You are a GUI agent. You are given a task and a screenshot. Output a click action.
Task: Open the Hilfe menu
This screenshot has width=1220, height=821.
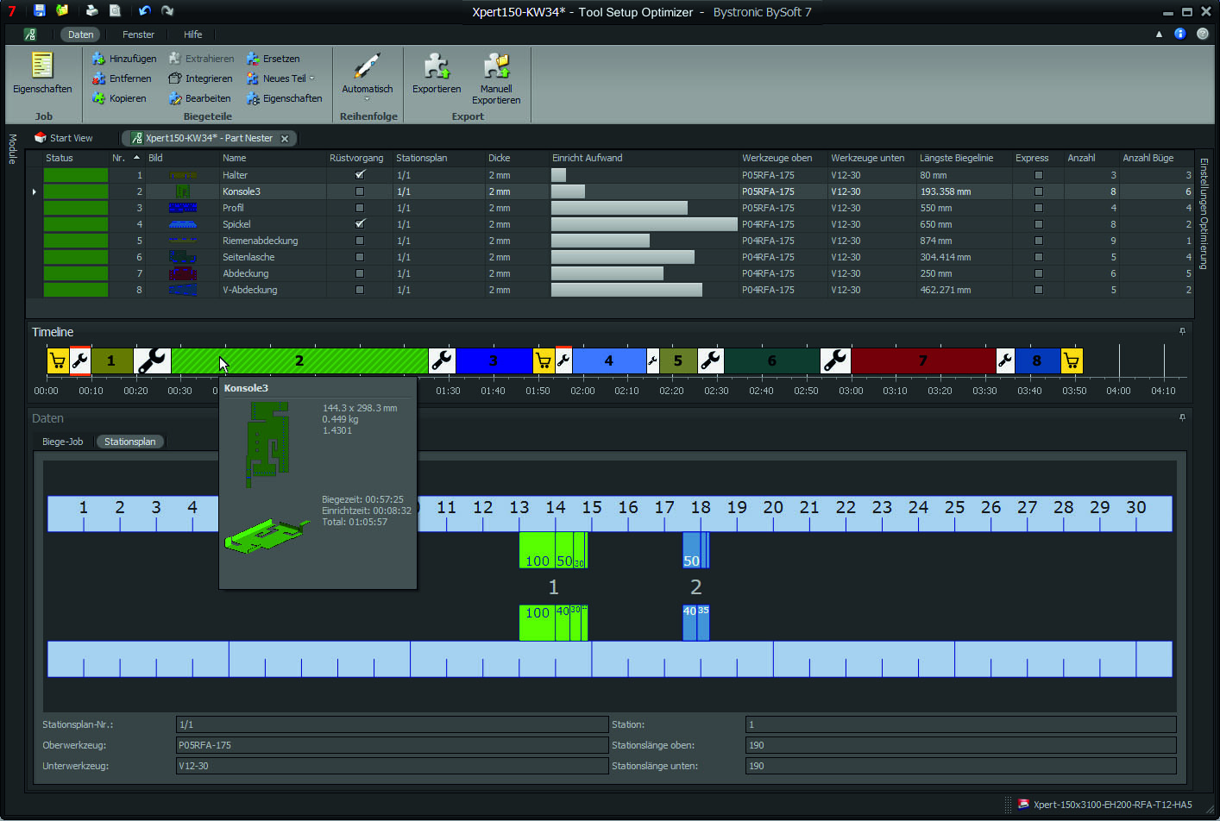click(x=193, y=34)
